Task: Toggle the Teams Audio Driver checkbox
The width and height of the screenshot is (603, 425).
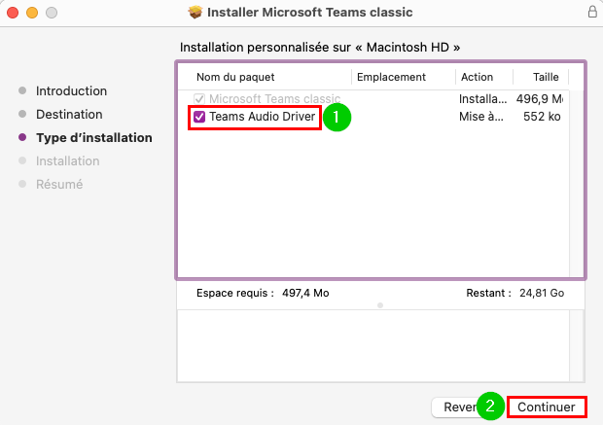Action: (199, 117)
